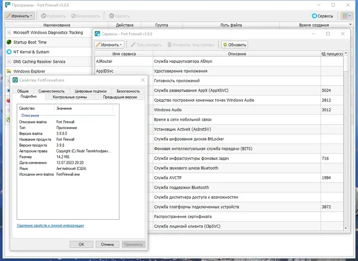
Task: Click Удаление свойств и личной информации link
Action: click(50, 225)
